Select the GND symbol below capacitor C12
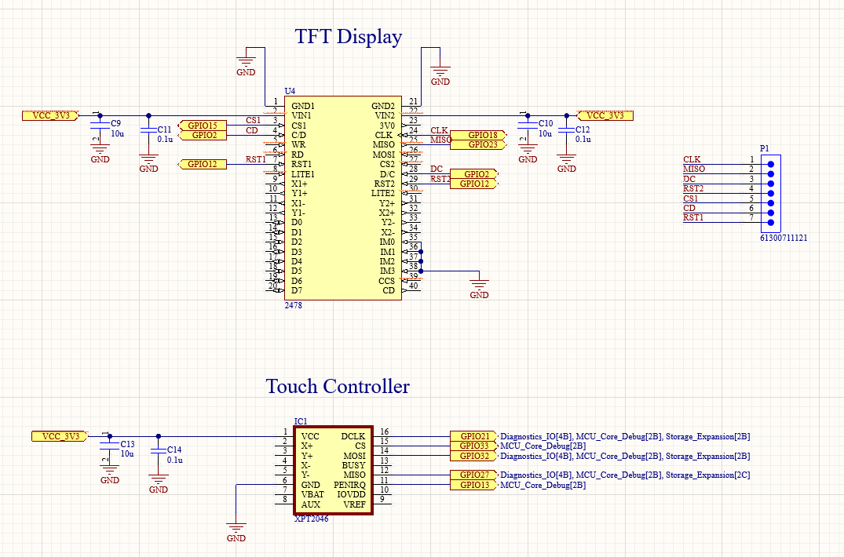Image resolution: width=844 pixels, height=557 pixels. (x=566, y=164)
